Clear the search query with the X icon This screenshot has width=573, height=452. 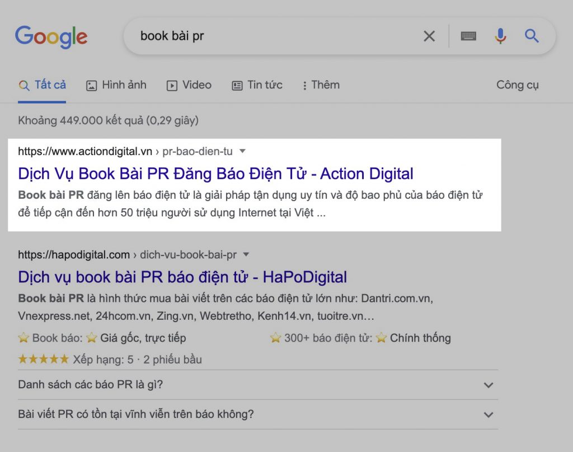(x=429, y=36)
